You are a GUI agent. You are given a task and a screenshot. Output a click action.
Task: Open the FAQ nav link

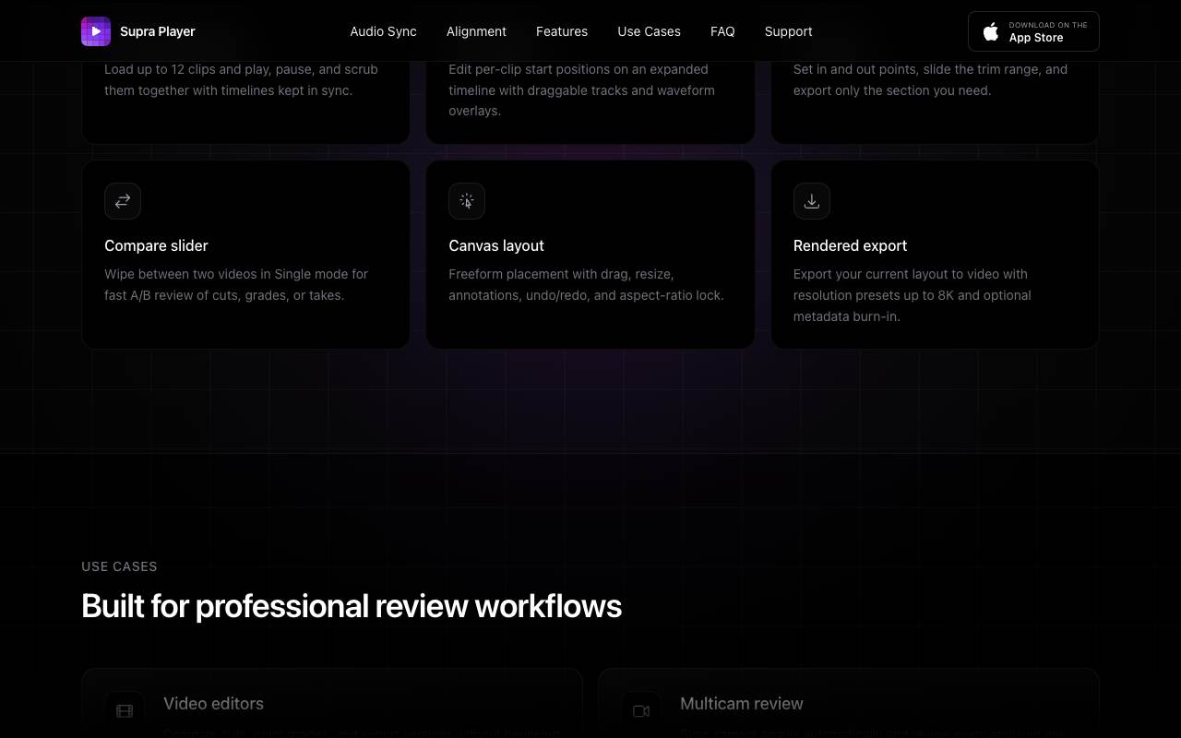click(x=722, y=31)
